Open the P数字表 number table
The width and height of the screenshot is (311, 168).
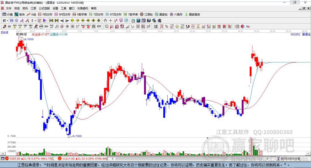(80, 15)
